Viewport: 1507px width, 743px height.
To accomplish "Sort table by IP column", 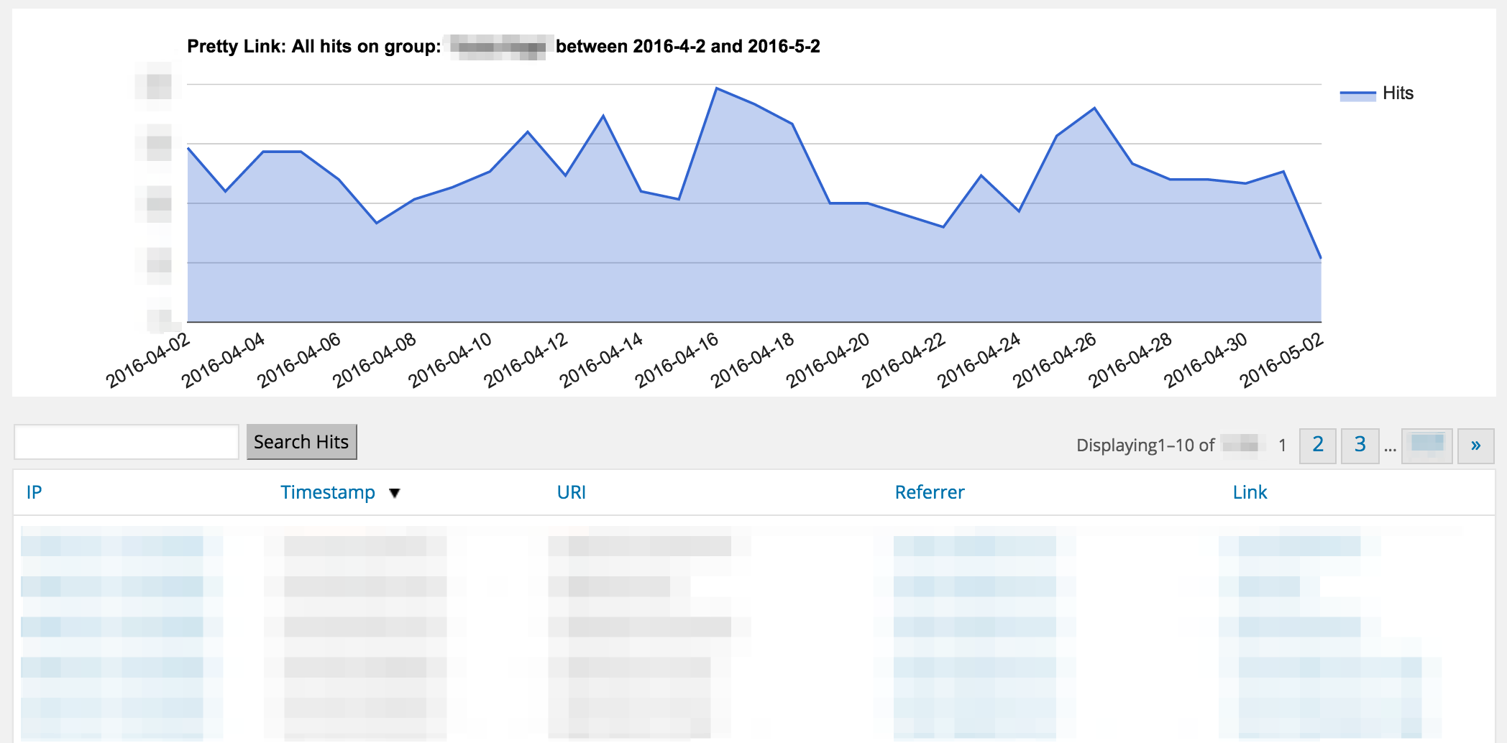I will click(x=34, y=492).
